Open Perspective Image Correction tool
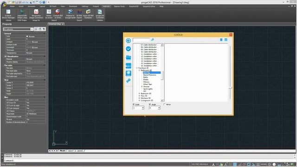297x167 pixels. pos(36,14)
